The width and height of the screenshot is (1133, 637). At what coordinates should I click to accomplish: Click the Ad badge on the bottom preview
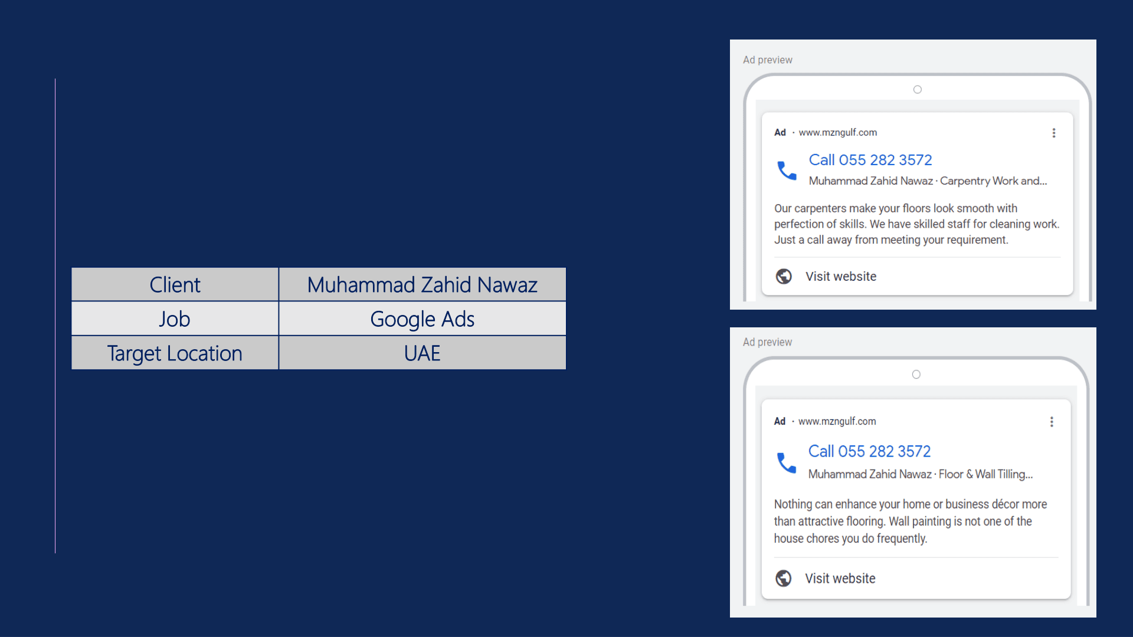[x=779, y=421]
